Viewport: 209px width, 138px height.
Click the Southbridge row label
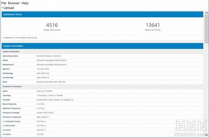pyautogui.click(x=8, y=78)
